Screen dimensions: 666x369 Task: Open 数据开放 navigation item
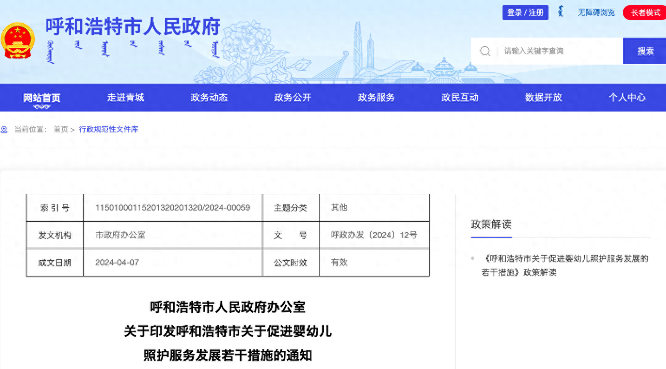coord(543,98)
